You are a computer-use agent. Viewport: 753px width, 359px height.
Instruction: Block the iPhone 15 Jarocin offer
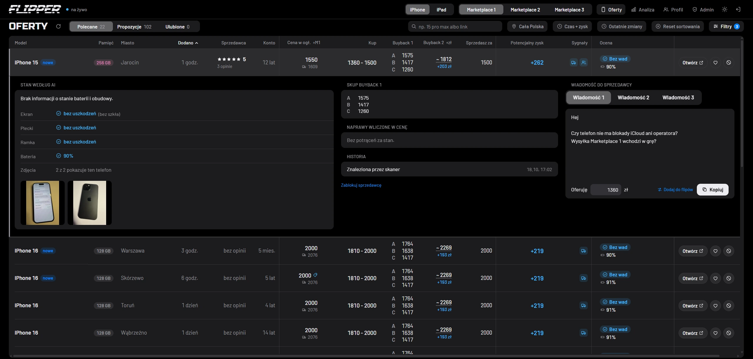point(729,63)
